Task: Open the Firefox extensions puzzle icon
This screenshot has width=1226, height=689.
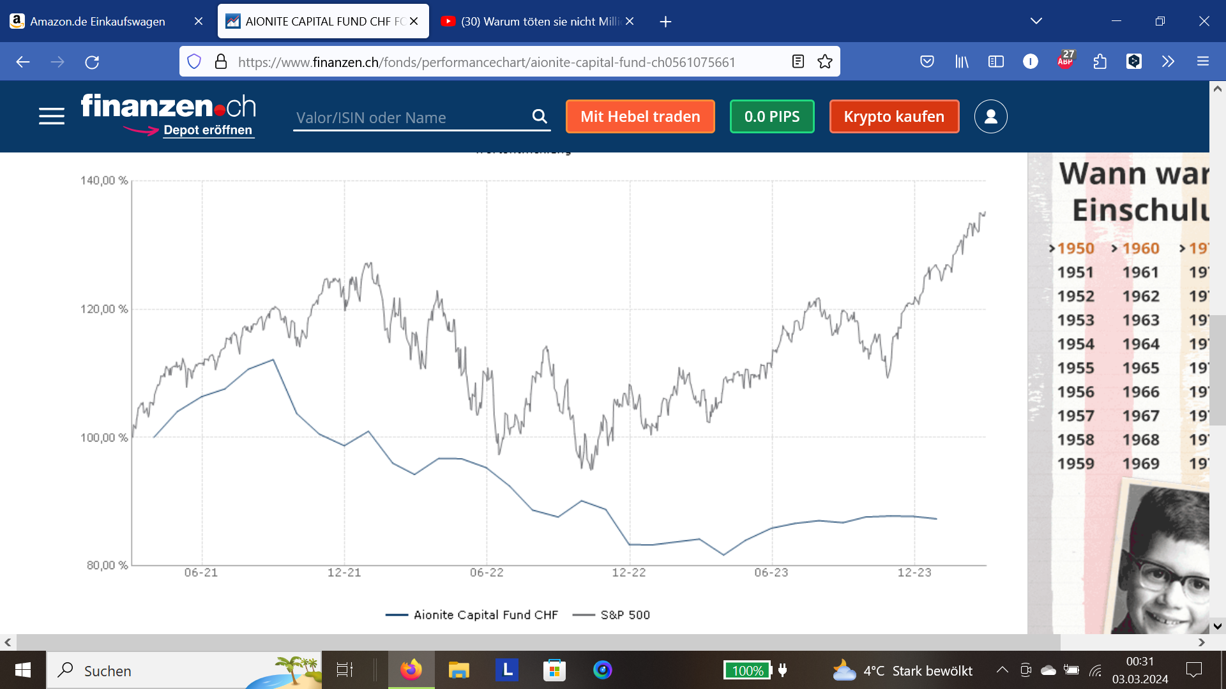Action: pos(1100,62)
